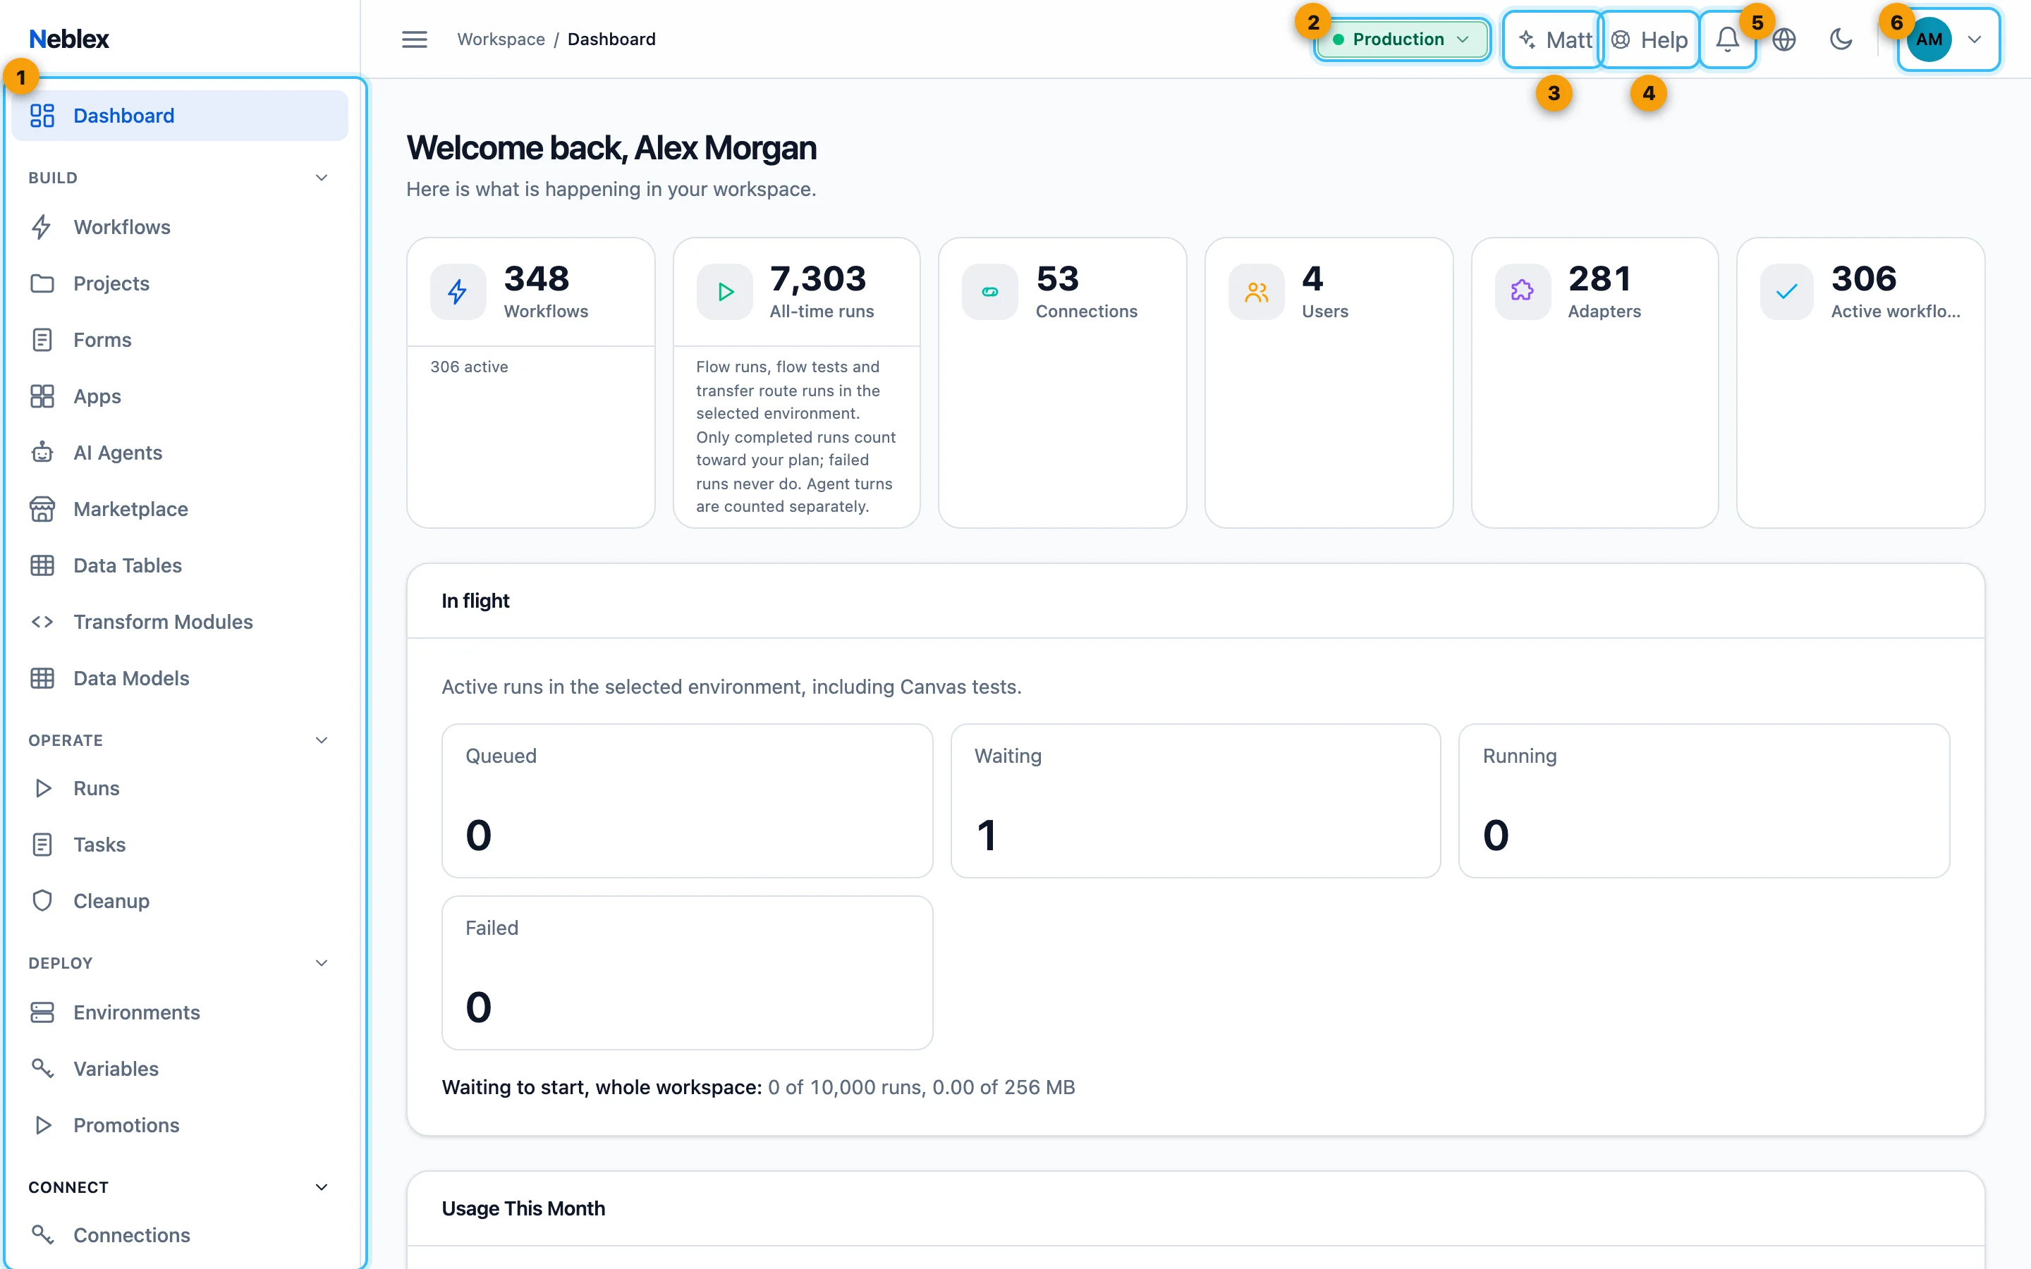The width and height of the screenshot is (2031, 1269).
Task: Click the Data Tables icon
Action: point(42,565)
